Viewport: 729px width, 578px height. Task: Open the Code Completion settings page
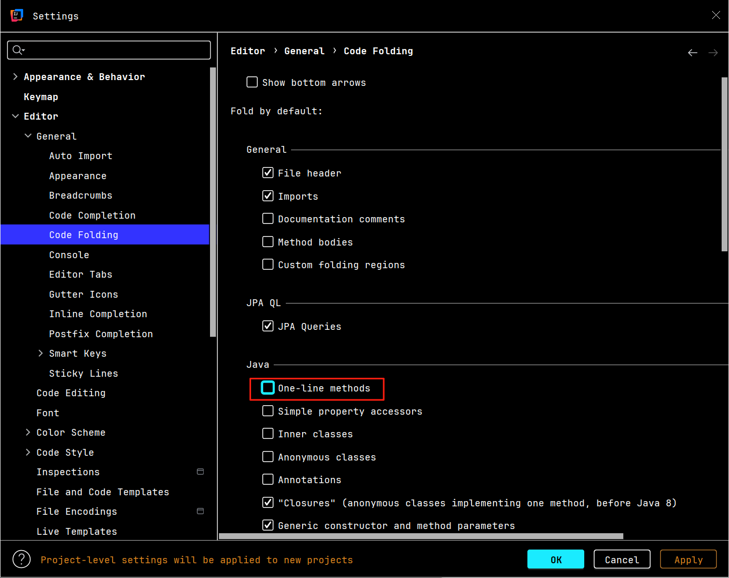pos(92,215)
